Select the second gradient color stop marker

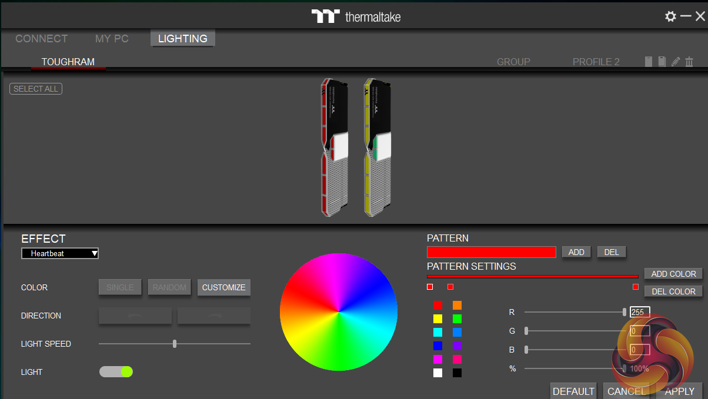[x=450, y=286]
